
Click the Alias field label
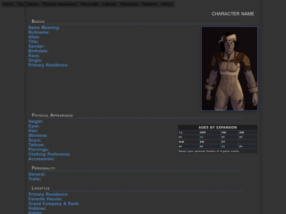tap(33, 37)
